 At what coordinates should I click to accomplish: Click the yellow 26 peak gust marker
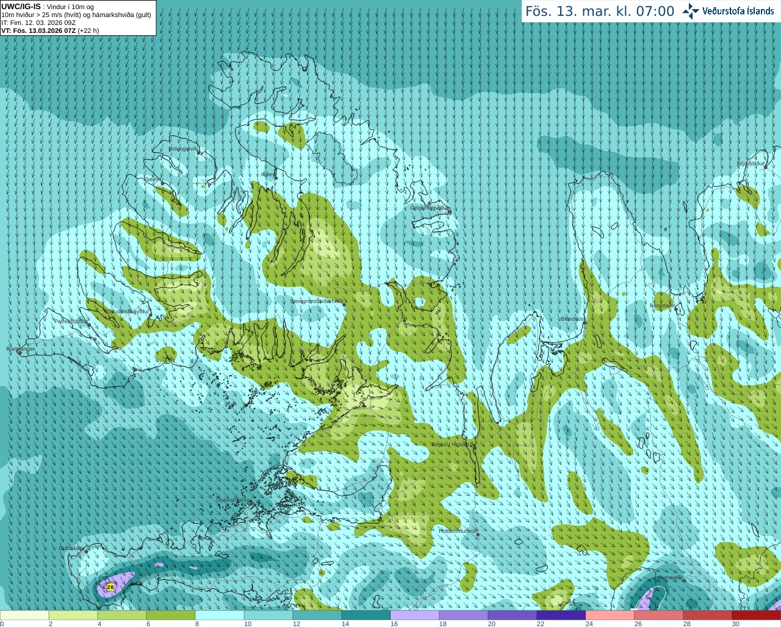(110, 587)
